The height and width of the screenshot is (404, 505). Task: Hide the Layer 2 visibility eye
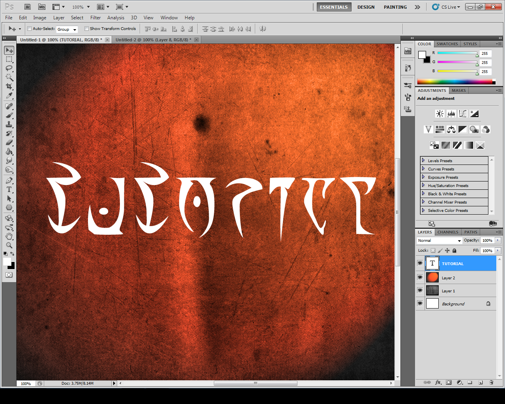point(420,277)
